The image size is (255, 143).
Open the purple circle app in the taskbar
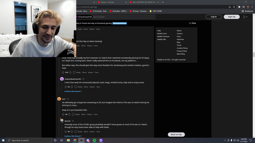(x=101, y=140)
